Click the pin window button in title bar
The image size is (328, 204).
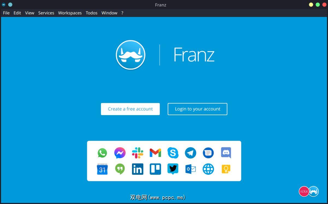click(x=10, y=5)
